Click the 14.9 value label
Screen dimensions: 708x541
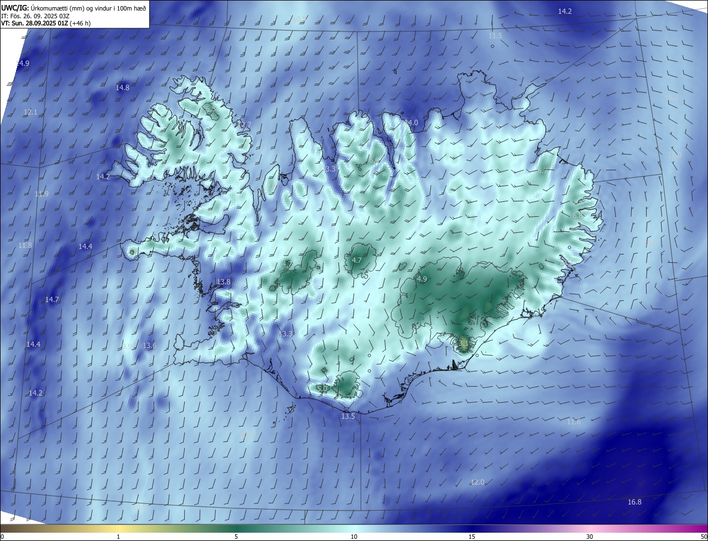22,64
